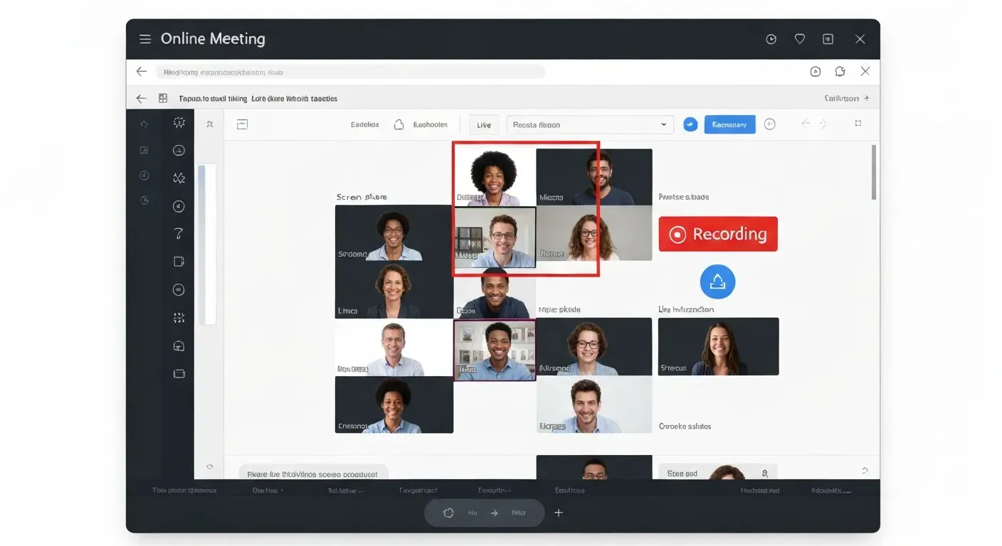
Task: Open the filter selection dropdown in the toolbar
Action: 589,124
